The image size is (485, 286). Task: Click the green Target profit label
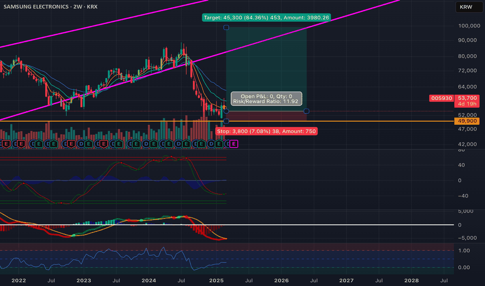[266, 18]
